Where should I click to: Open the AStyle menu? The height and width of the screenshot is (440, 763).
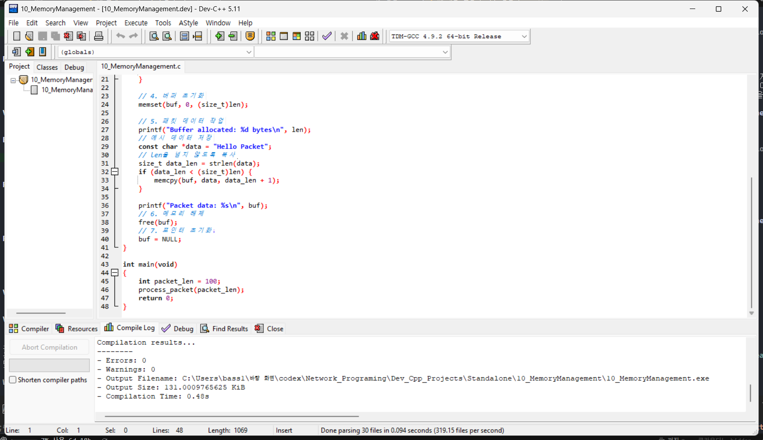point(189,23)
